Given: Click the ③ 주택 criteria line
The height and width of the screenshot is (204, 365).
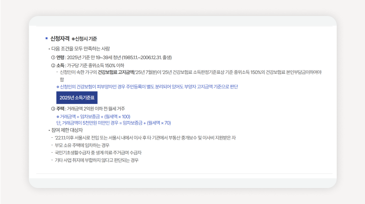Looking at the screenshot, I should click(88, 109).
